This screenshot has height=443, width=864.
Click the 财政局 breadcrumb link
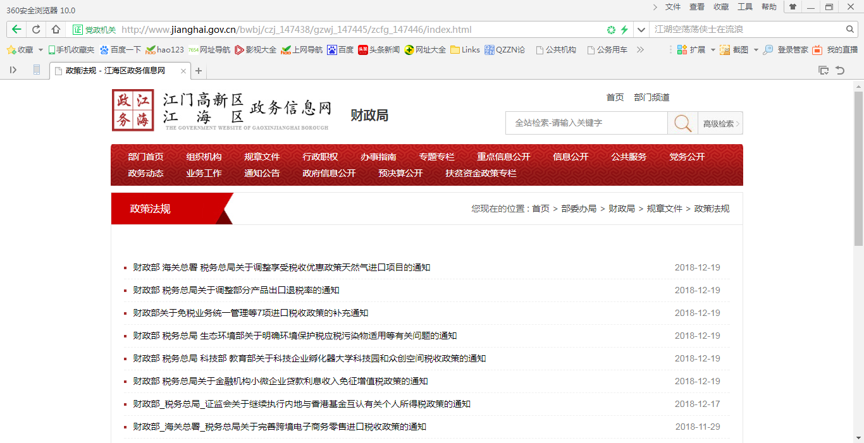(621, 209)
